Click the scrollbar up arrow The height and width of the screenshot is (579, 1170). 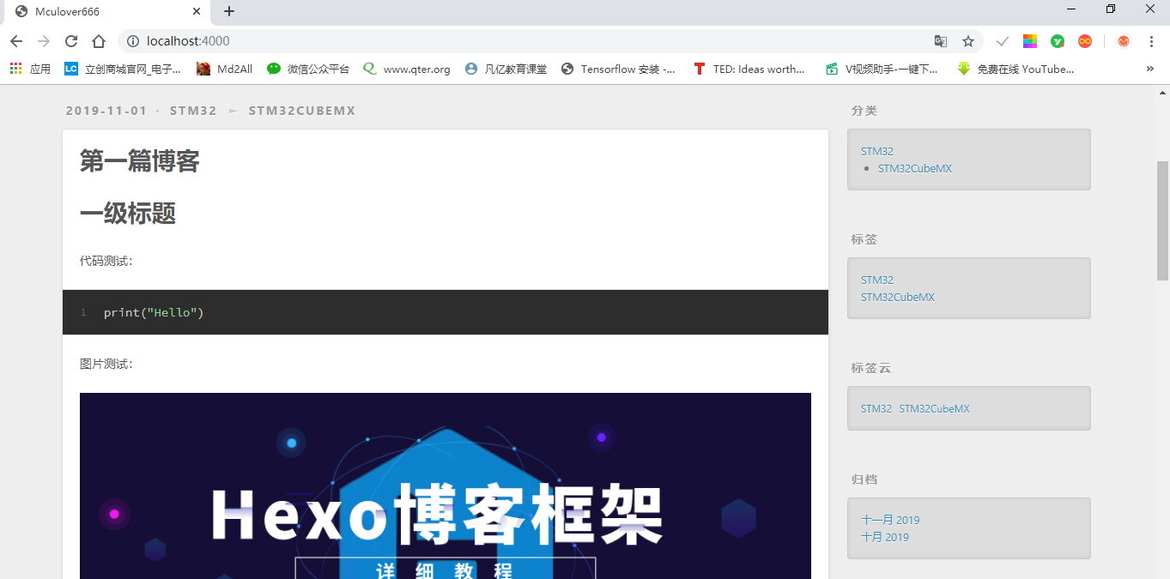coord(1163,91)
